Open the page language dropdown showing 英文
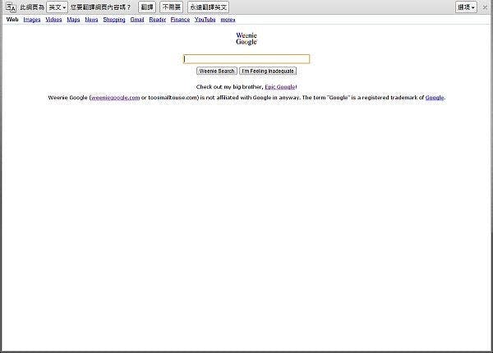 point(58,7)
